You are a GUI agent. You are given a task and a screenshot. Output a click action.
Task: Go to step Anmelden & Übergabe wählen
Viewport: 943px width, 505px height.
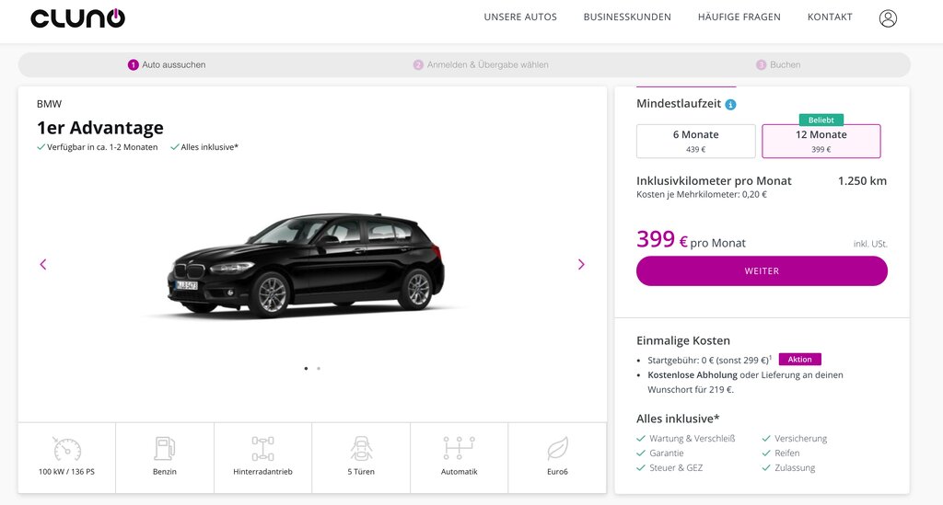(x=481, y=65)
